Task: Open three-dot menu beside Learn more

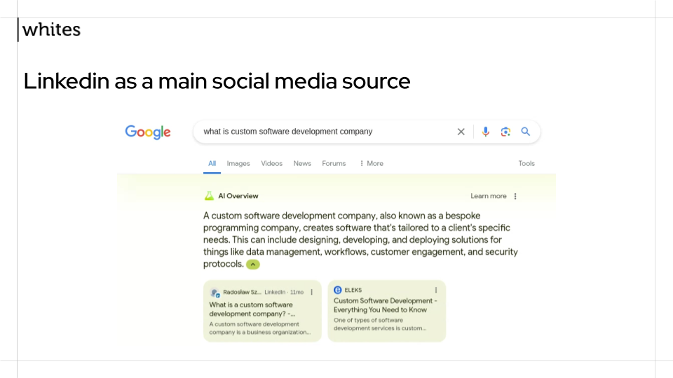Action: (515, 196)
